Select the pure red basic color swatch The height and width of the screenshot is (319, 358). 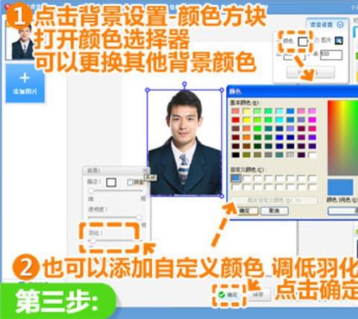click(236, 120)
